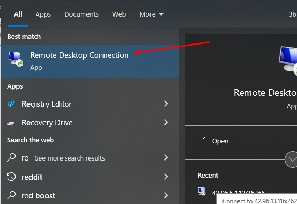Select the 'red boost' web suggestion
Viewport: 297px width, 204px height.
click(x=38, y=196)
